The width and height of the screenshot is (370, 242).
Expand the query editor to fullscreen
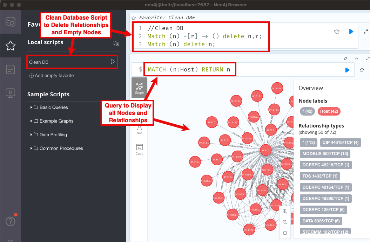point(365,32)
